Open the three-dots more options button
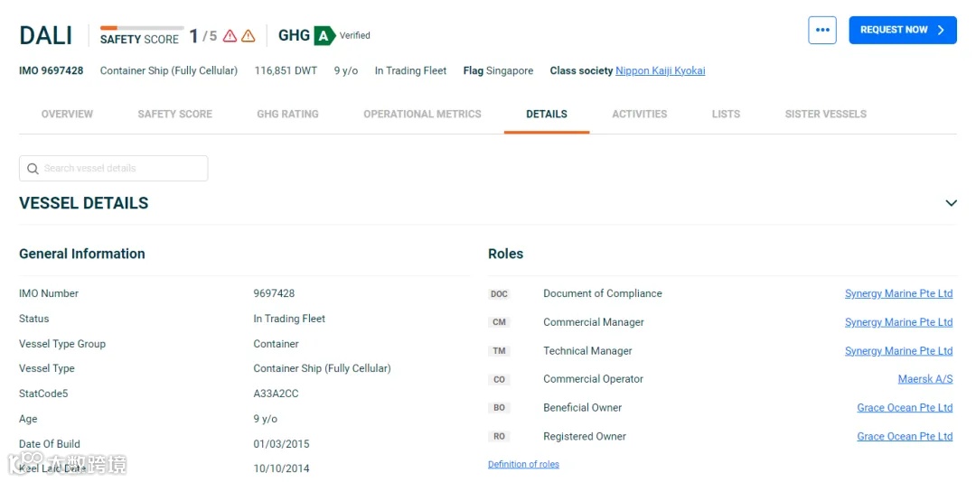The width and height of the screenshot is (976, 482). pyautogui.click(x=822, y=30)
